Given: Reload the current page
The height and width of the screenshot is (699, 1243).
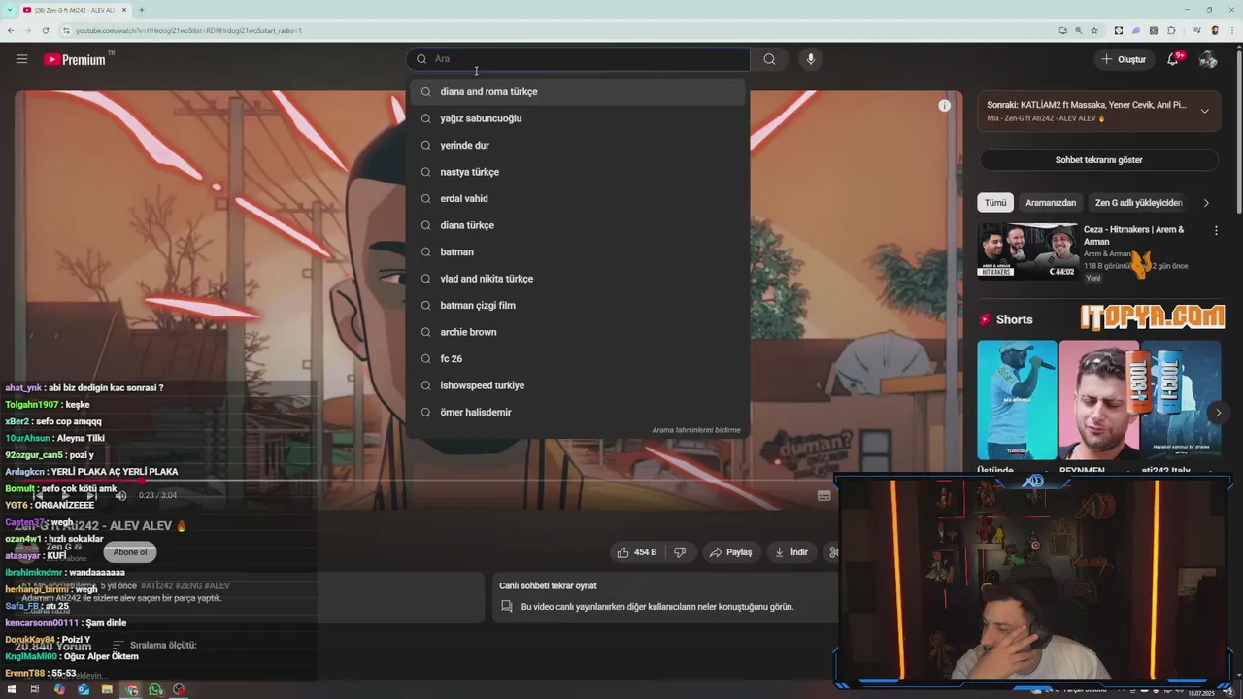Looking at the screenshot, I should click(x=46, y=30).
